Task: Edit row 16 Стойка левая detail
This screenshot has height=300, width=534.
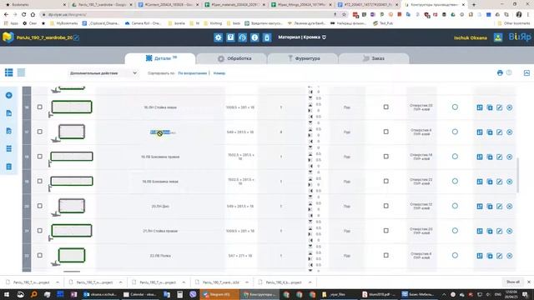Action: 499,107
